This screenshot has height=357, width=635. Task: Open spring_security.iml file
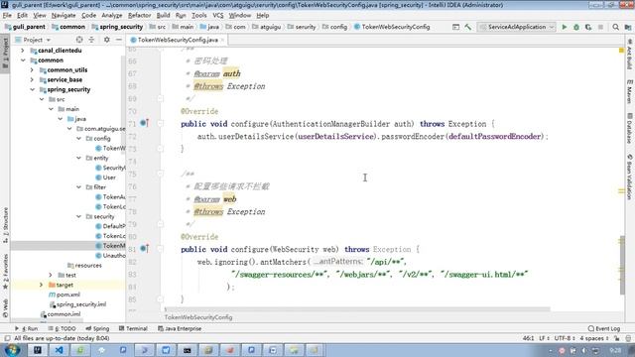point(77,304)
